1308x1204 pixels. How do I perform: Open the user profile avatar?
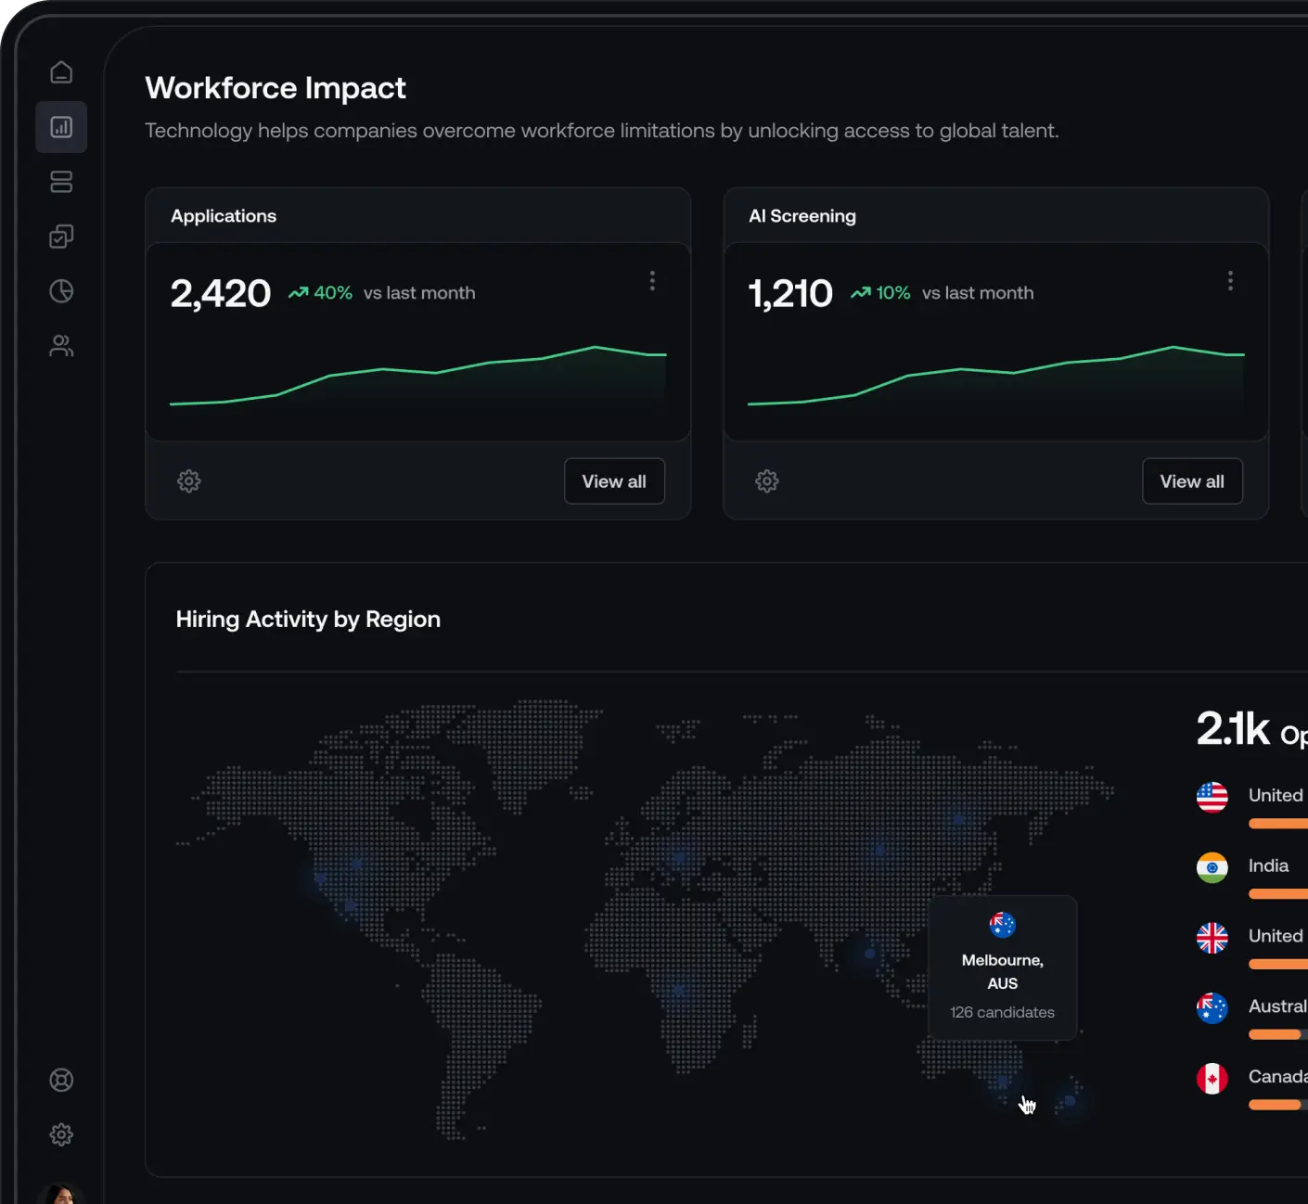coord(61,1195)
